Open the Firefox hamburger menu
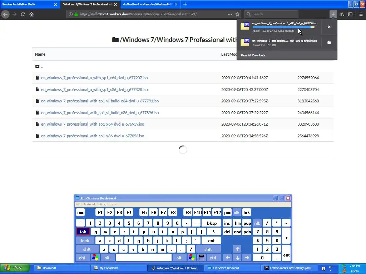The image size is (366, 274). pyautogui.click(x=361, y=14)
